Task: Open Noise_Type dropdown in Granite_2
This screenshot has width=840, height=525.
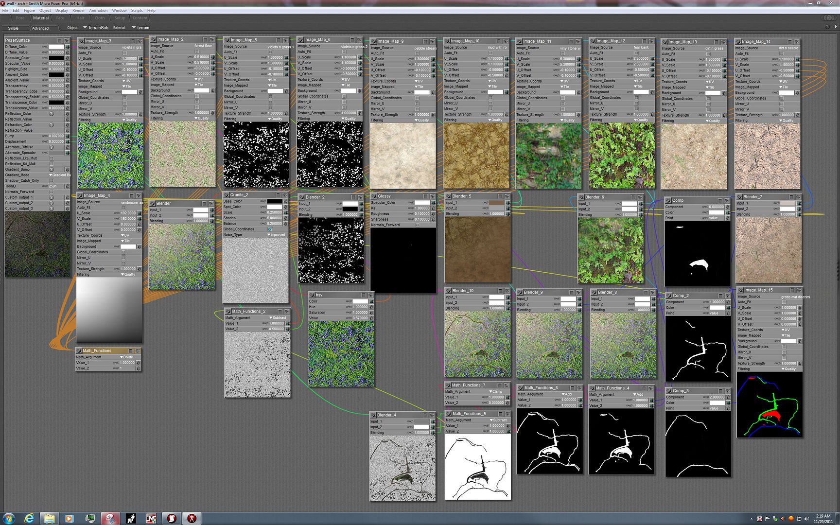Action: point(277,235)
